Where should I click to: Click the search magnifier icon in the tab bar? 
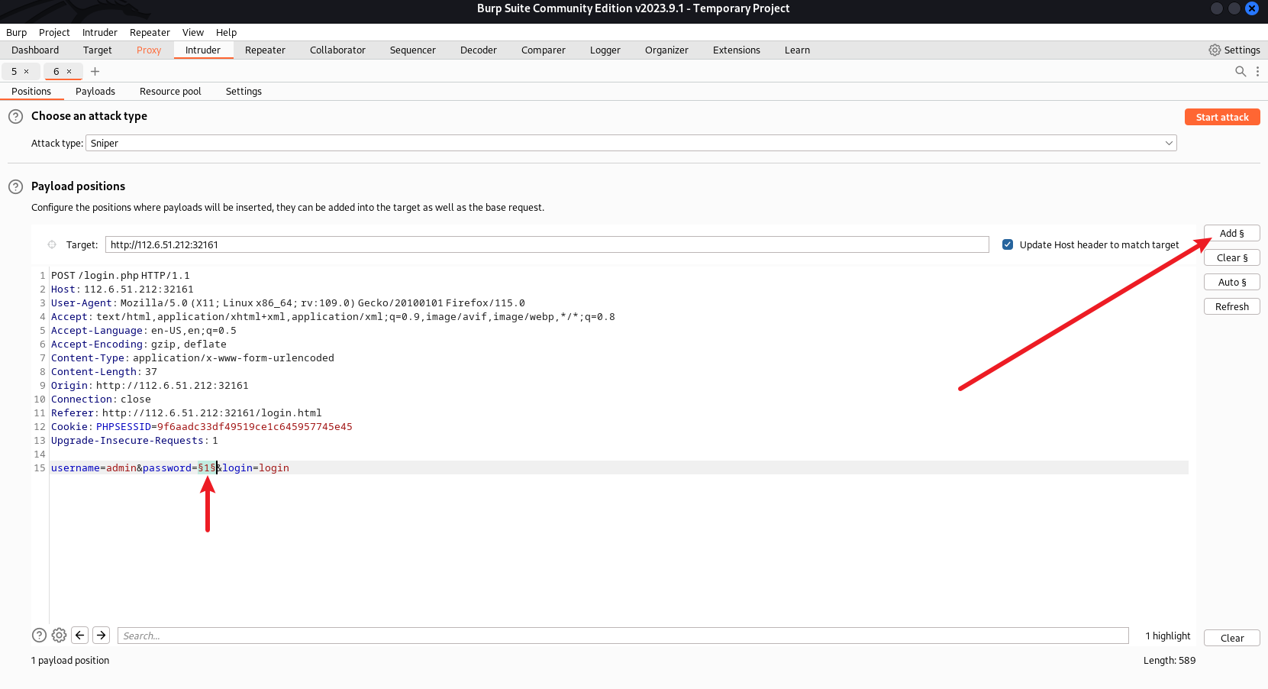1241,71
